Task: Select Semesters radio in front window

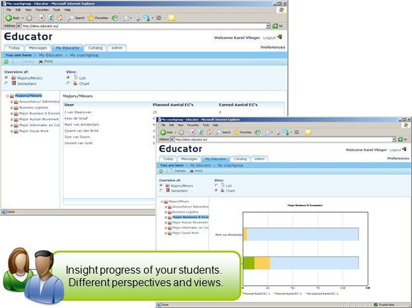Action: coord(161,190)
